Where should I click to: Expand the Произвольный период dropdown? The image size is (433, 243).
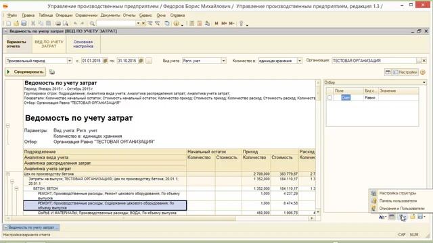70,61
